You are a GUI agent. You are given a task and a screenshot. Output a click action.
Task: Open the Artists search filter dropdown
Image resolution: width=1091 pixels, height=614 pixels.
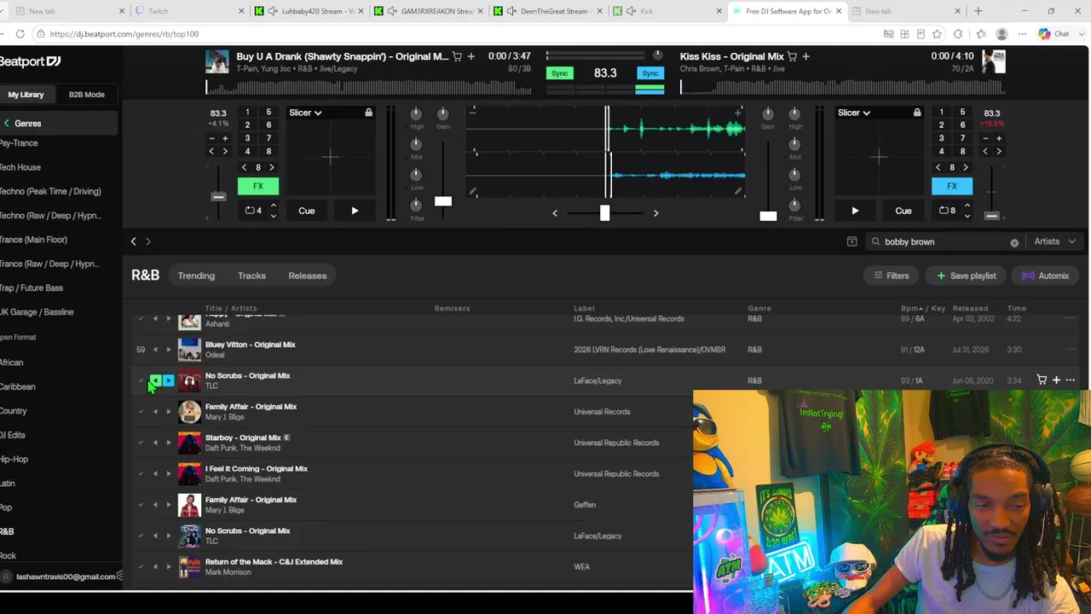pos(1054,241)
